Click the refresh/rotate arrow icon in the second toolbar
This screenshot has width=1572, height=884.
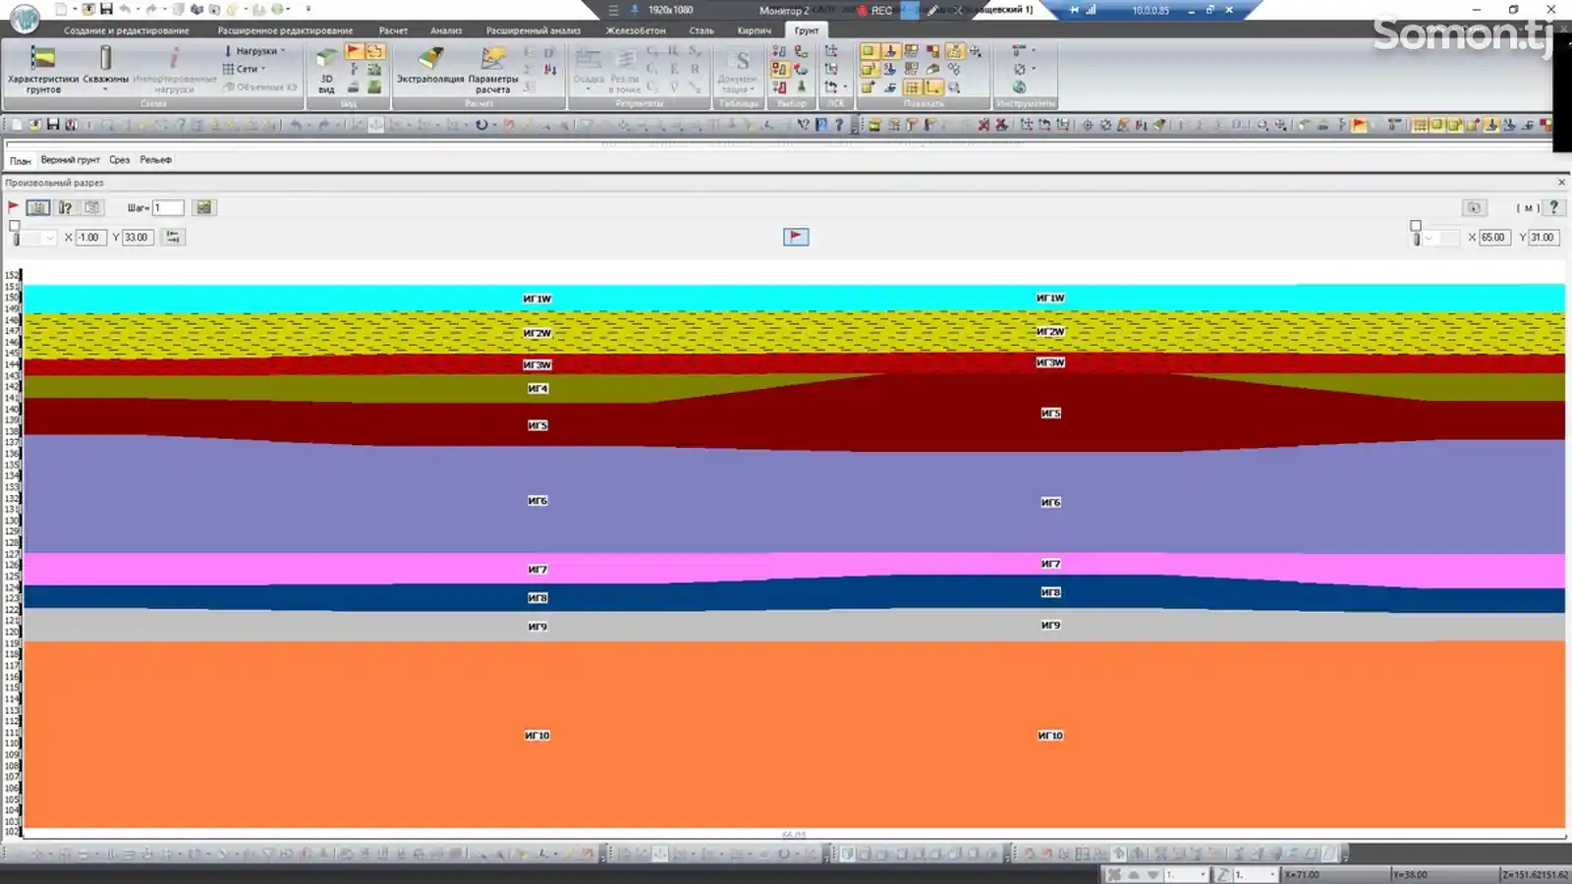tap(481, 125)
